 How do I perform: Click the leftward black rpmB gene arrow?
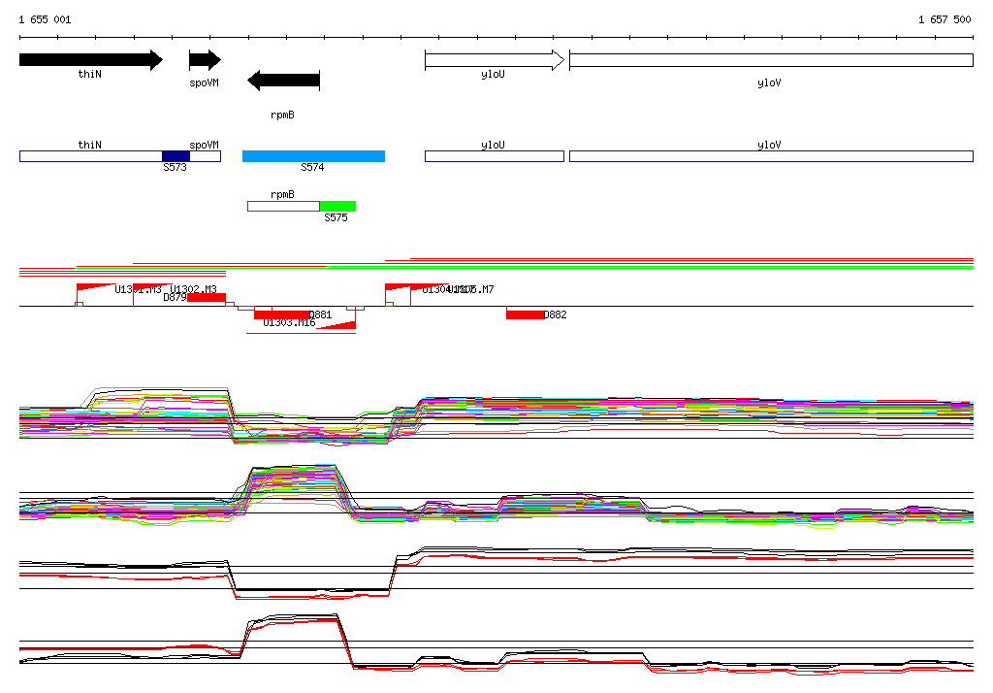(284, 81)
